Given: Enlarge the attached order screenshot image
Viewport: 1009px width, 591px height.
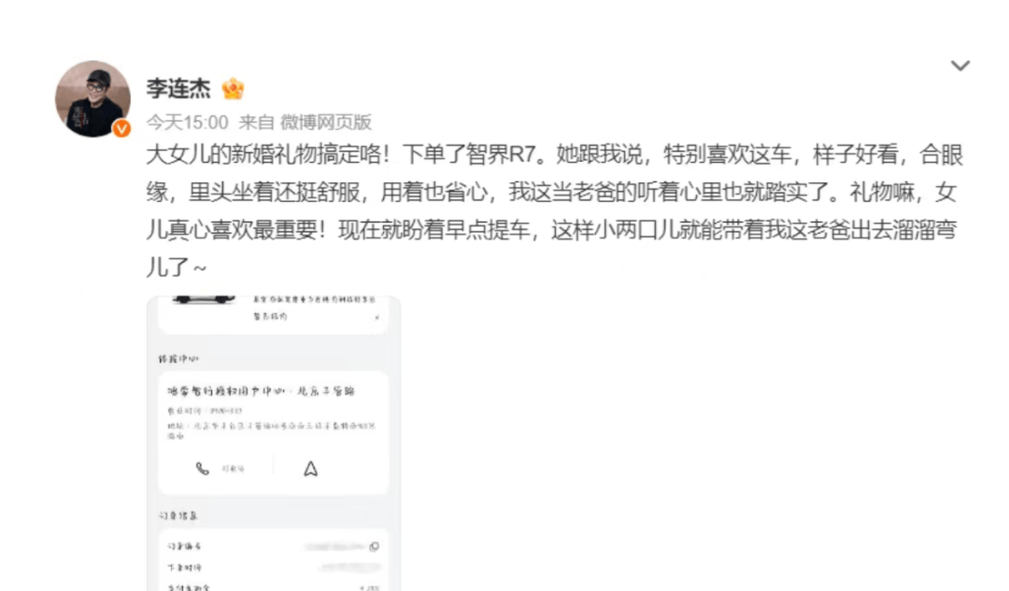Looking at the screenshot, I should coord(274,443).
